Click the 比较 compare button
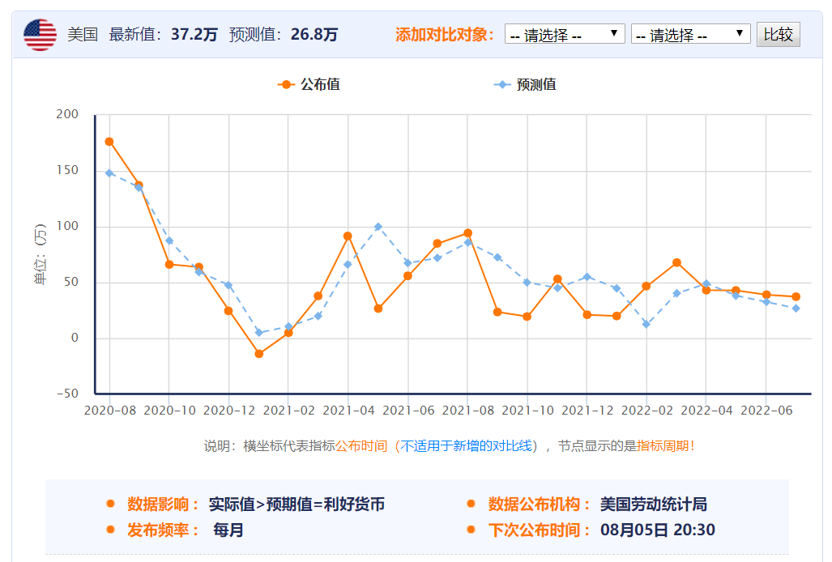832x562 pixels. 778,35
